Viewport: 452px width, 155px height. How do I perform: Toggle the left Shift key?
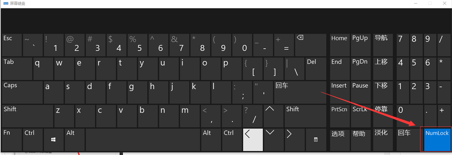(28, 116)
